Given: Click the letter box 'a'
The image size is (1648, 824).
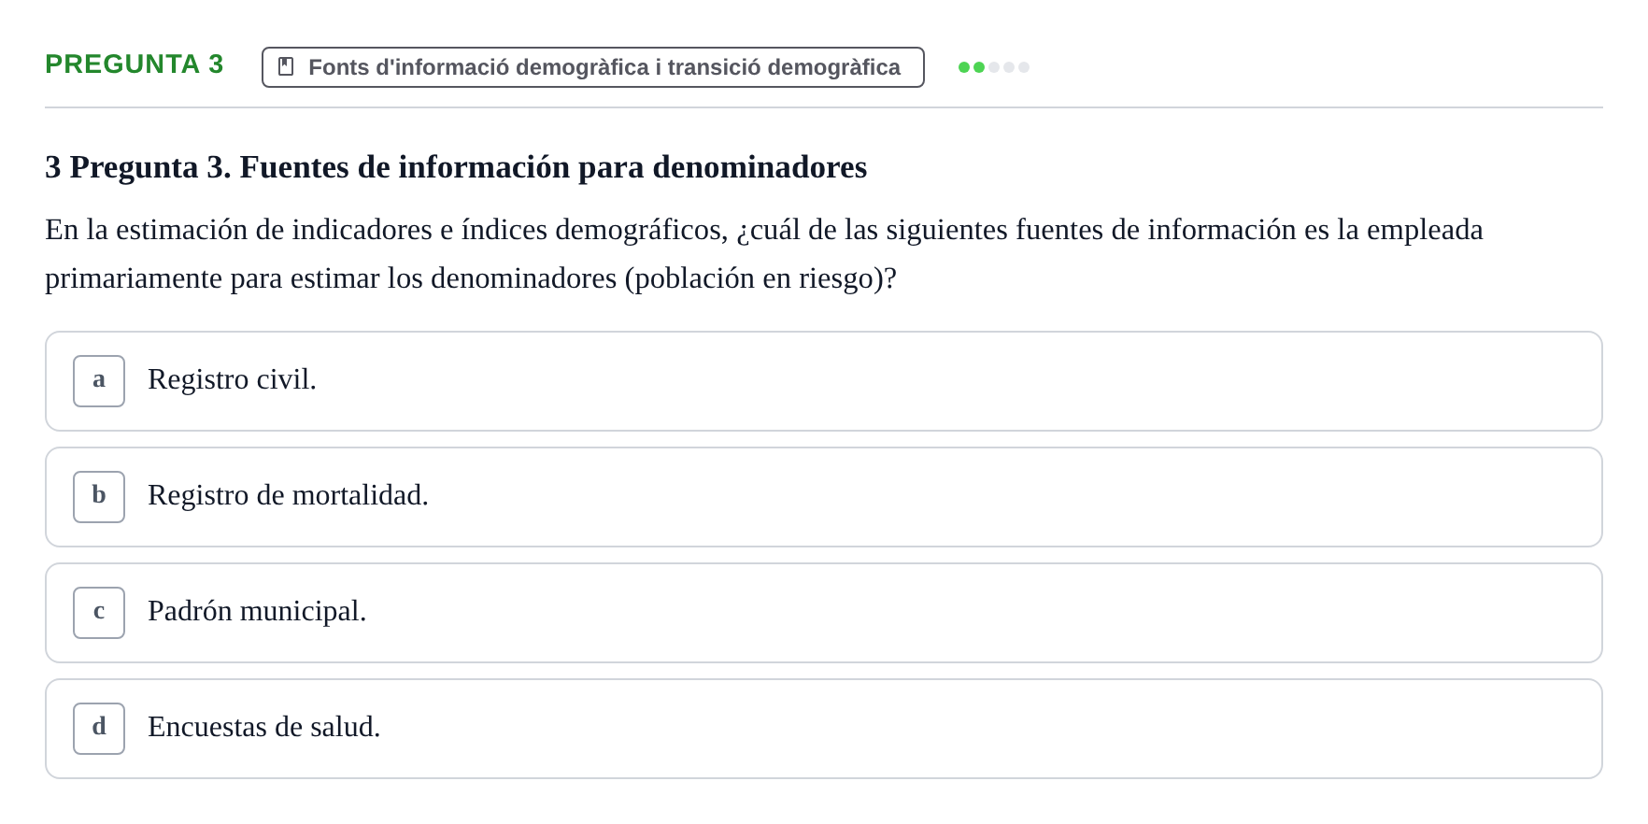Looking at the screenshot, I should pyautogui.click(x=99, y=381).
